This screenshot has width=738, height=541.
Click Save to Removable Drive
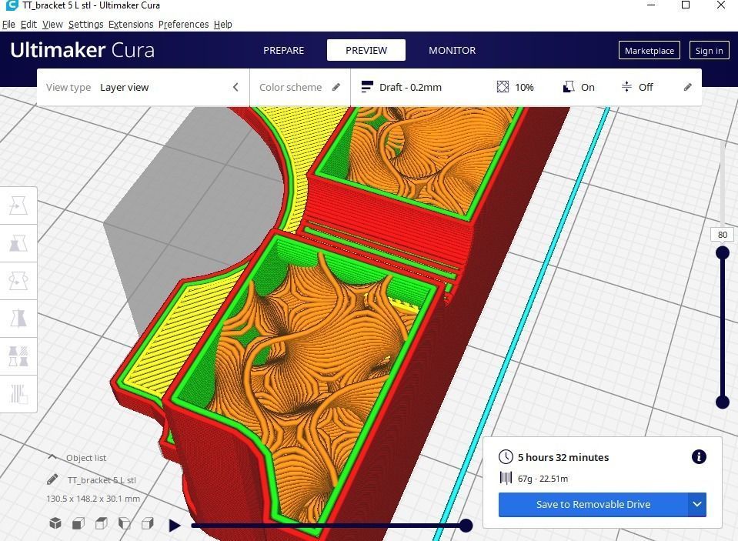click(593, 504)
